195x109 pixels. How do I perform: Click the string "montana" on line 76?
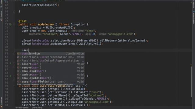(x=50, y=34)
